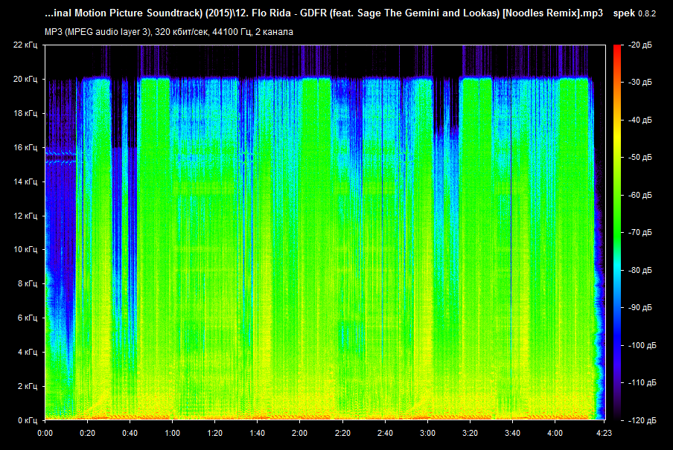Select the 0:00 time axis label
The width and height of the screenshot is (673, 450).
45,432
